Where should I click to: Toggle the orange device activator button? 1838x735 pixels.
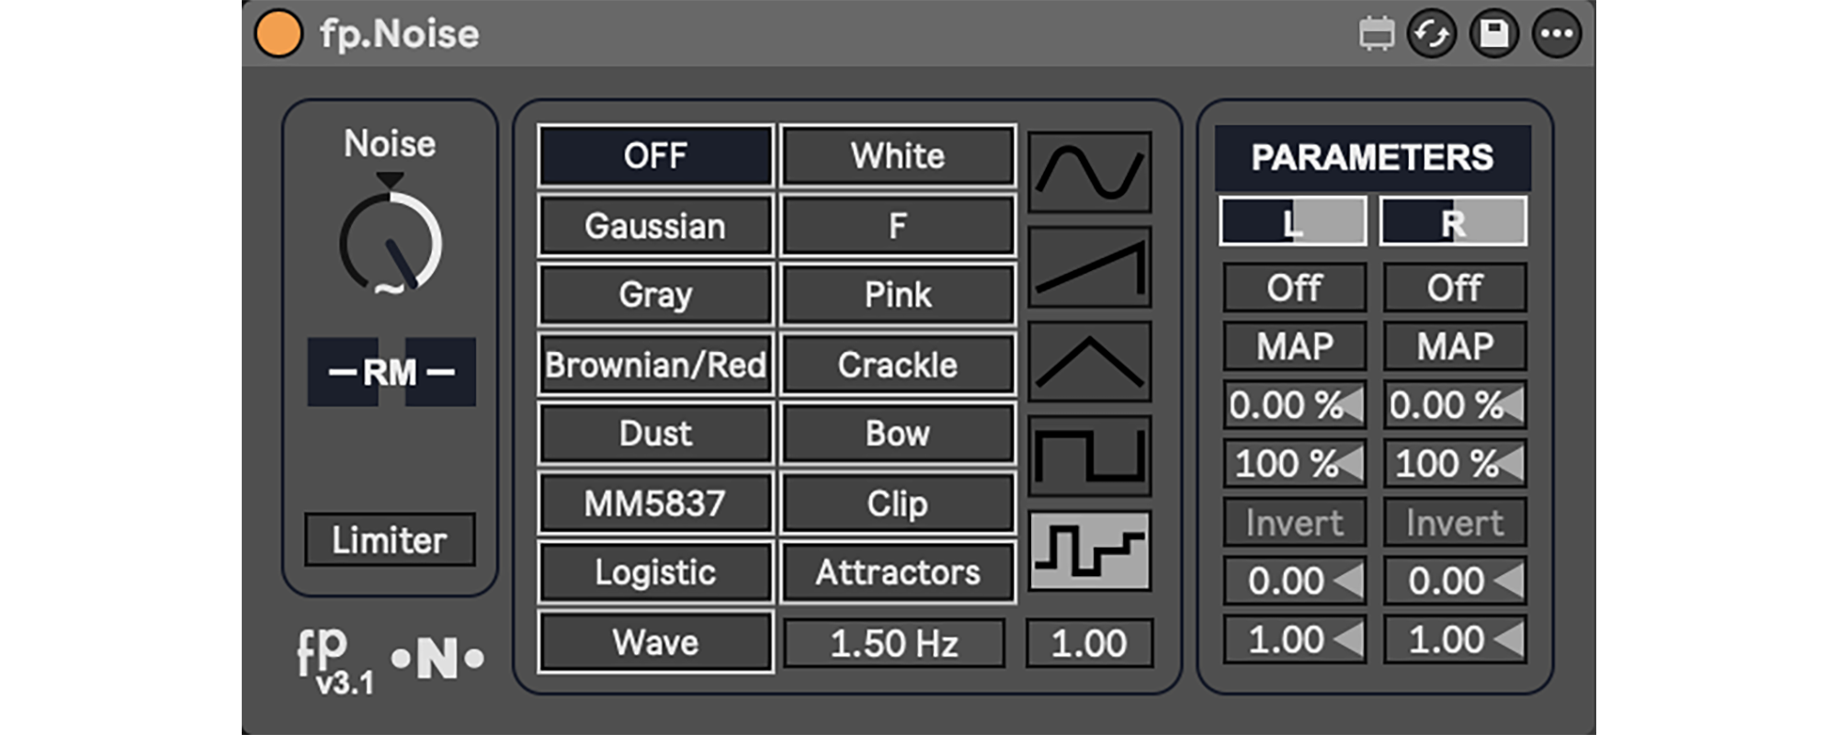[278, 34]
